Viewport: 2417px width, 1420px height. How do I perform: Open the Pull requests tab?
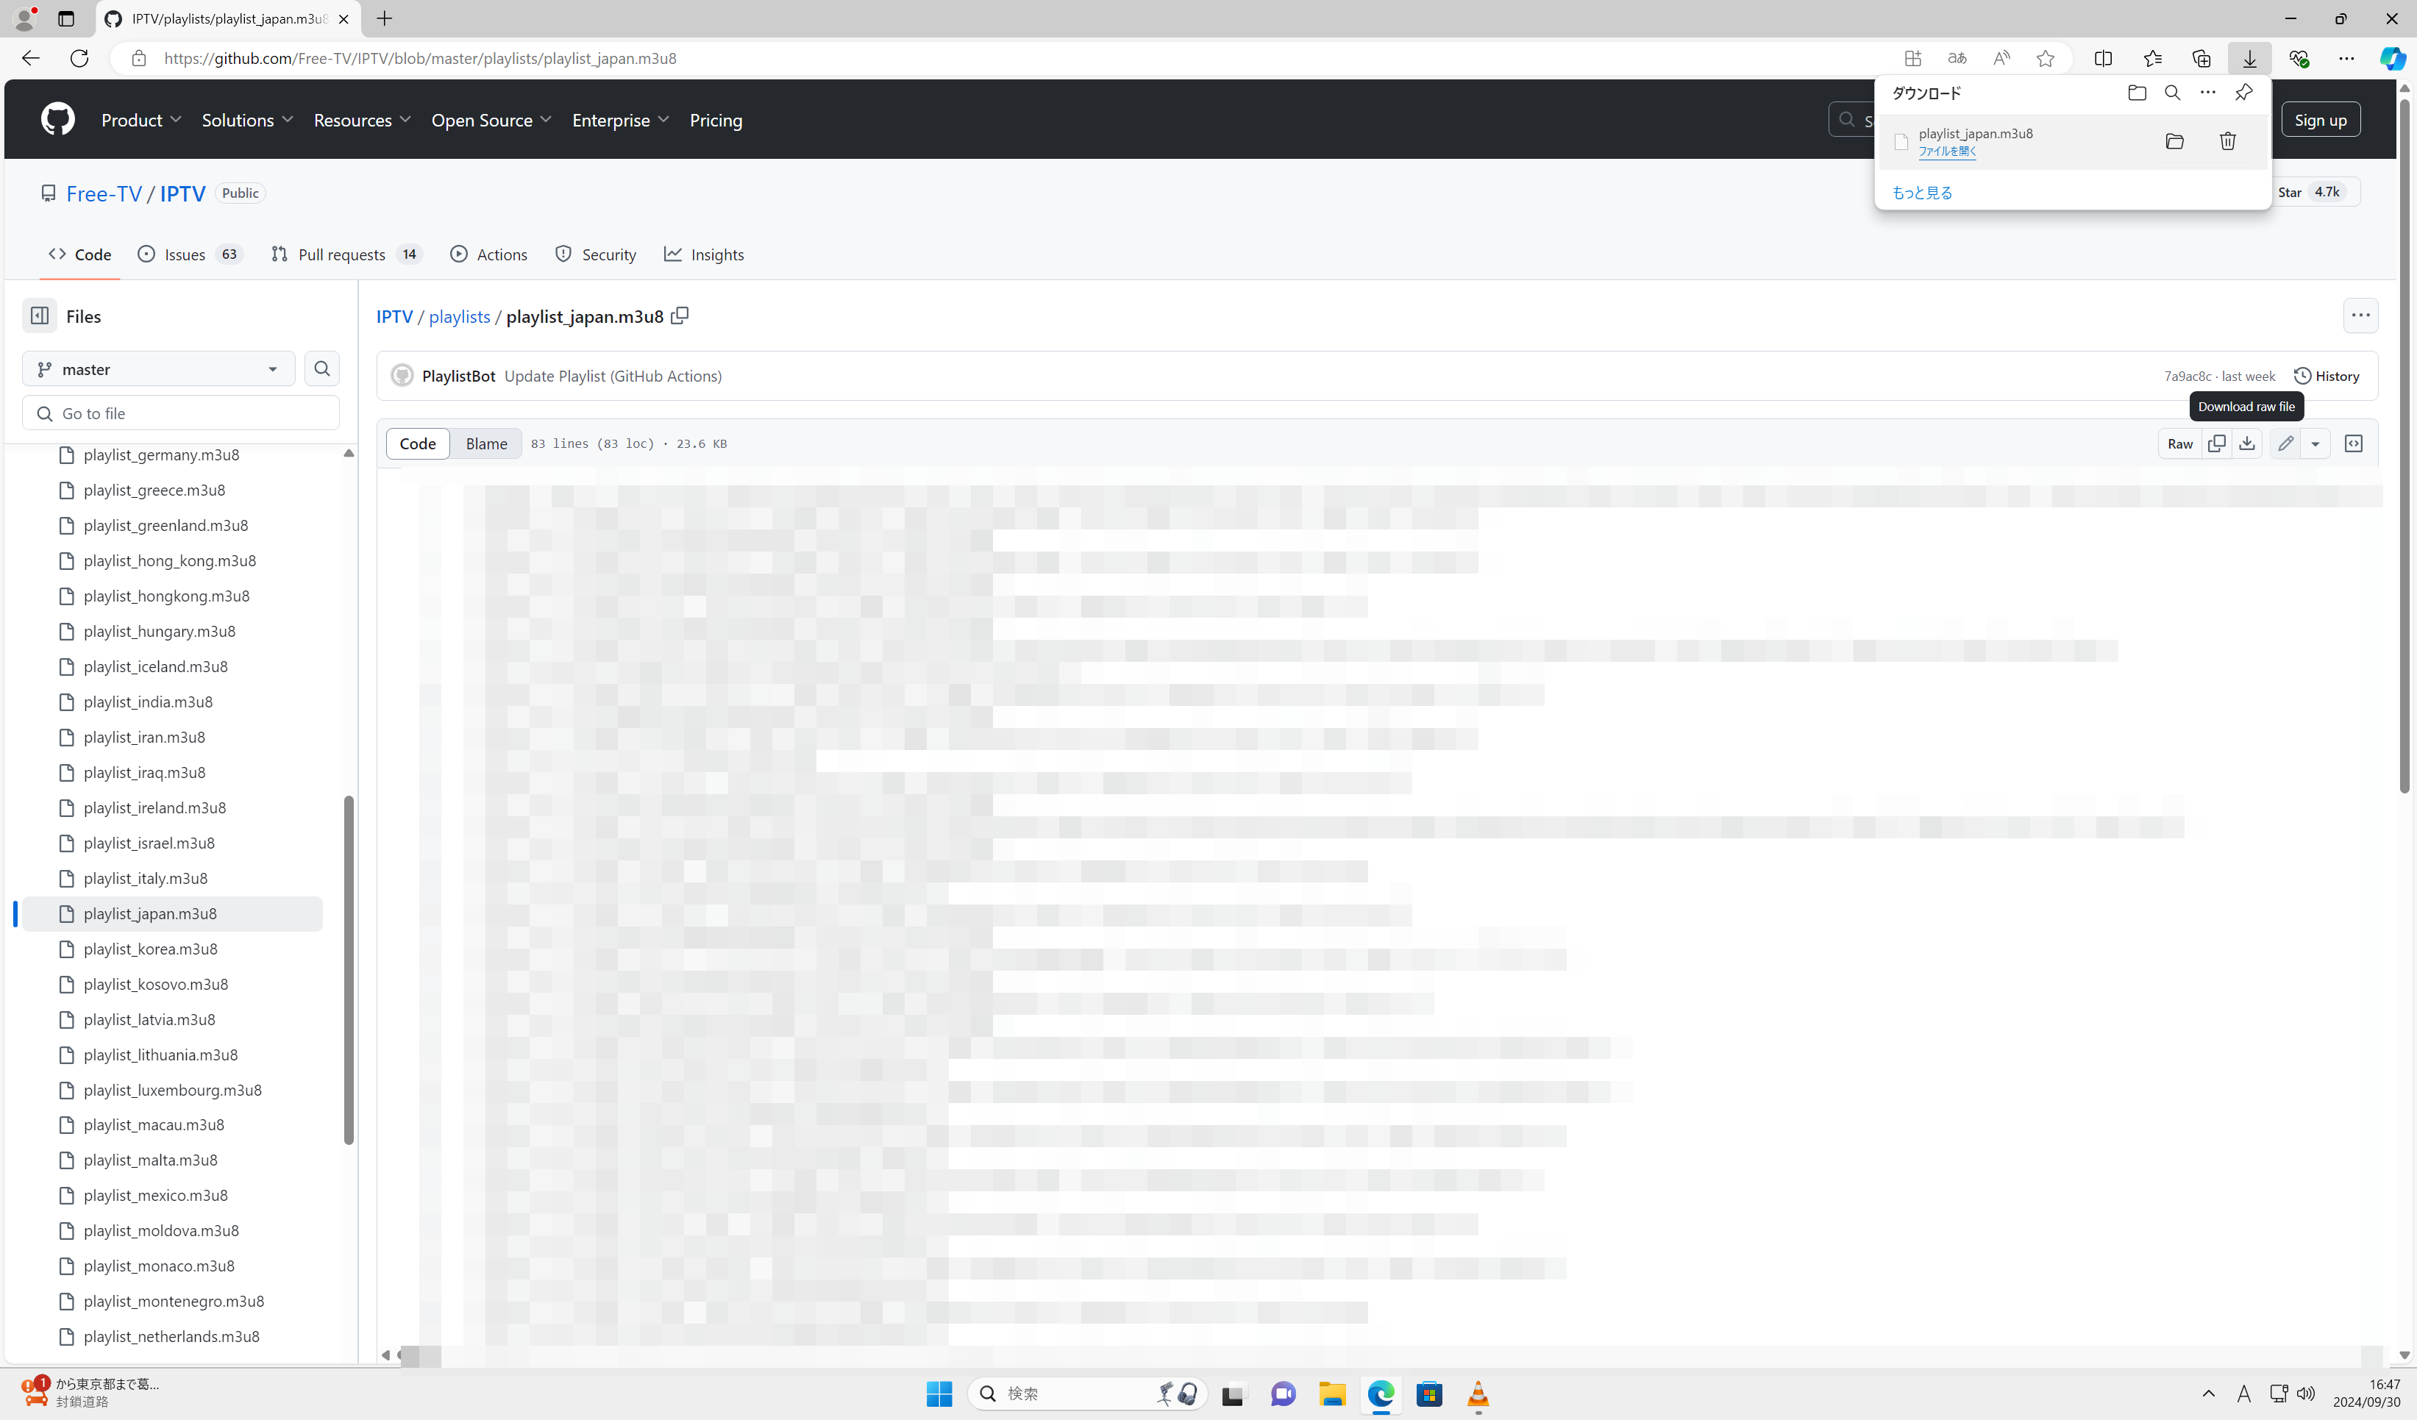343,254
